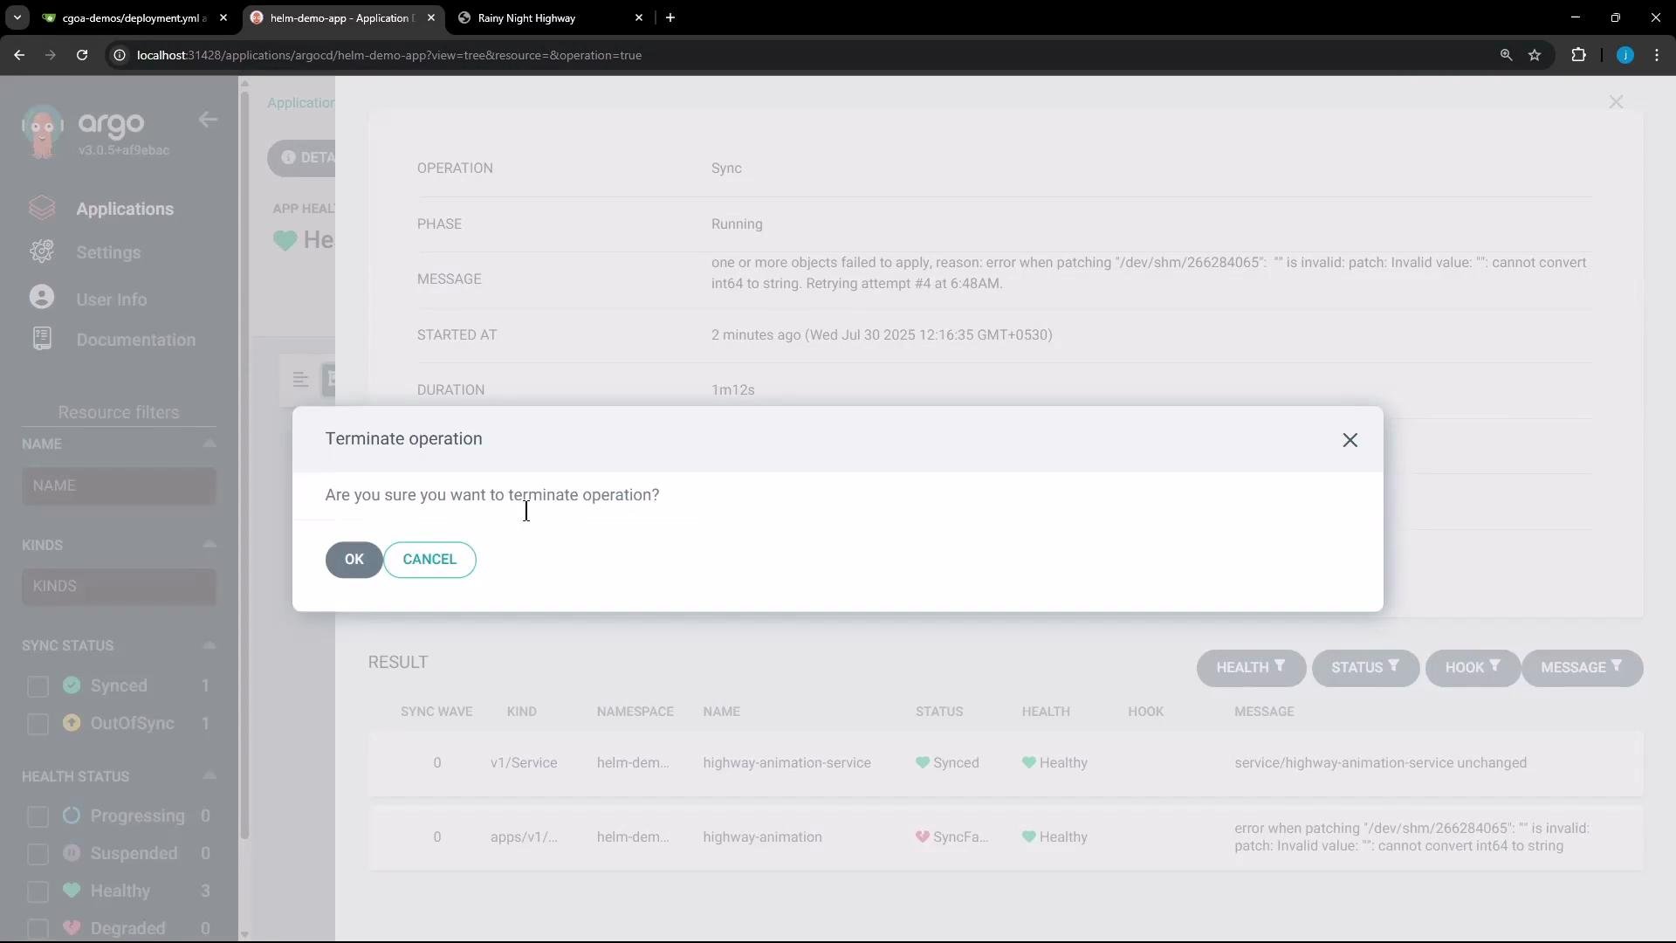Viewport: 1676px width, 943px height.
Task: Open the browser profile avatar
Action: tap(1624, 55)
